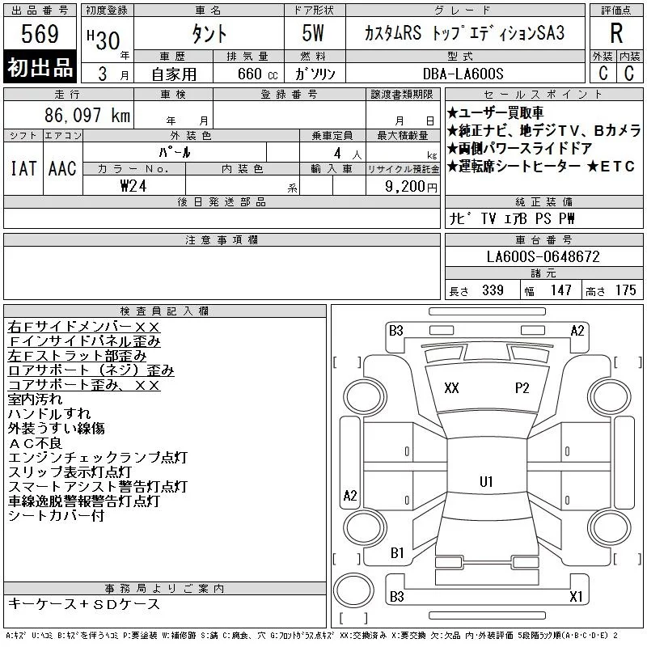The height and width of the screenshot is (647, 647).
Task: Select the note 外装うすい線傷
Action: tap(56, 429)
